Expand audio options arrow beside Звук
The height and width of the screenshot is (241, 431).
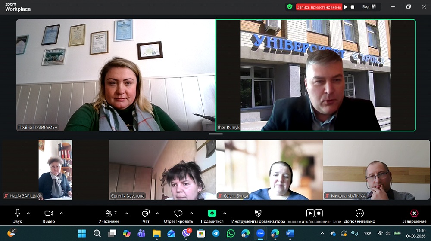coord(28,213)
